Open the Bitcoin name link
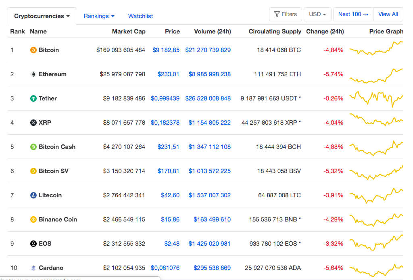Screen dimensions: 413x280 [49, 50]
